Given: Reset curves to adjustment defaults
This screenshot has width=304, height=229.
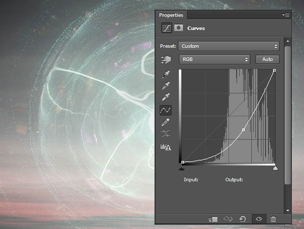Looking at the screenshot, I should coord(243,219).
